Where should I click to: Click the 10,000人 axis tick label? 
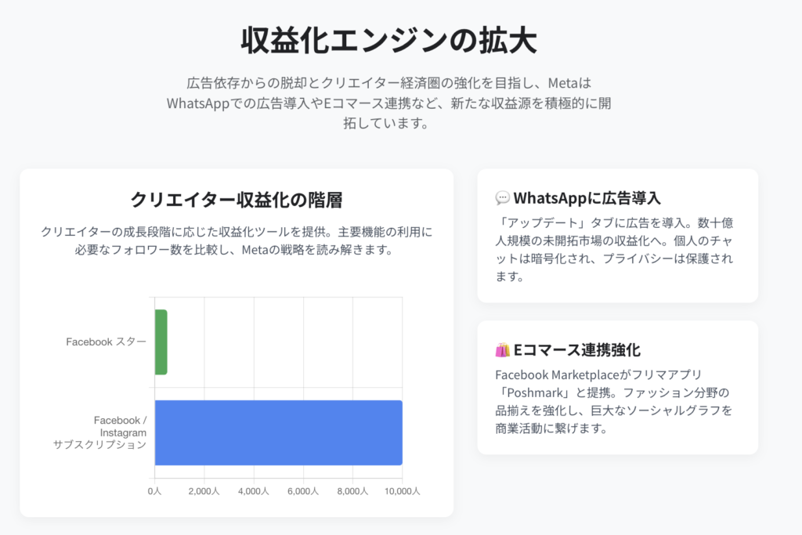point(403,491)
